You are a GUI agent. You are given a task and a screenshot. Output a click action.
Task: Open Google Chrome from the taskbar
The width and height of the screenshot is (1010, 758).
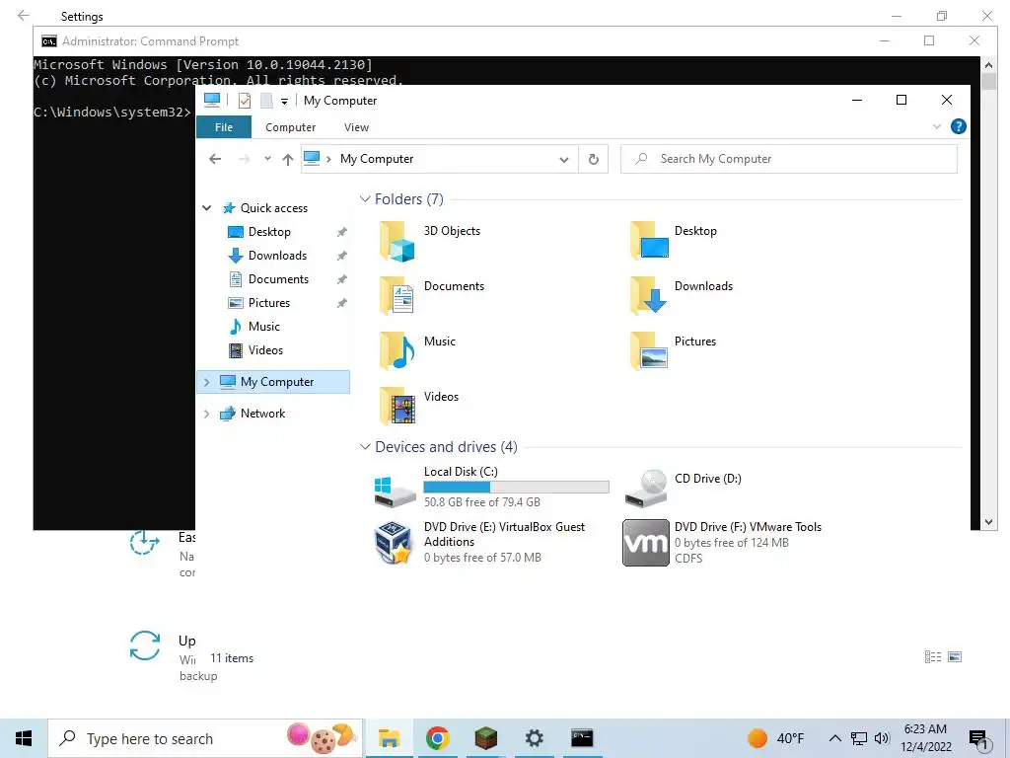click(437, 738)
